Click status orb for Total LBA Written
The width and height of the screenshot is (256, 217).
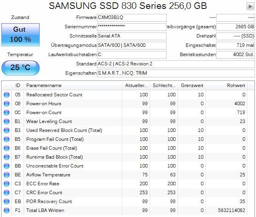click(x=7, y=210)
